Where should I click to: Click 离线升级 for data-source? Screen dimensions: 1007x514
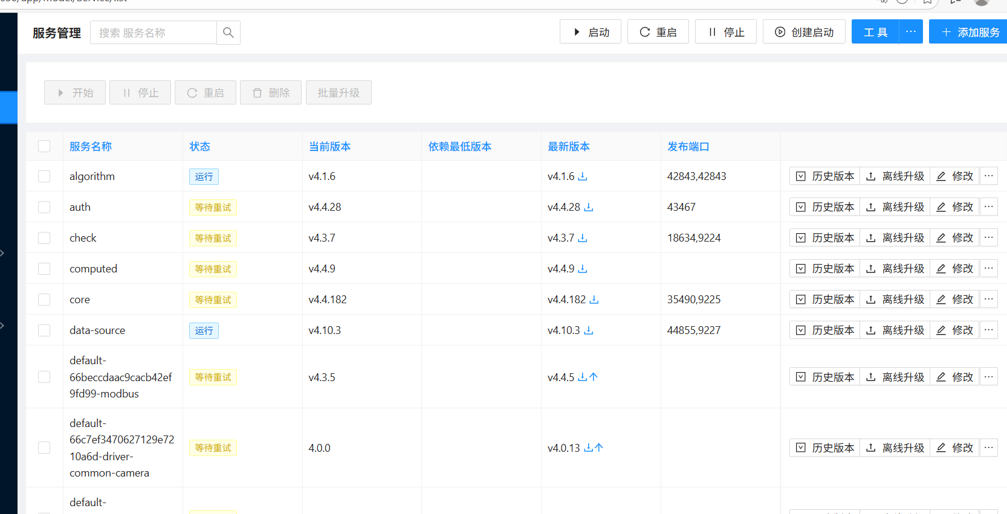pos(895,330)
